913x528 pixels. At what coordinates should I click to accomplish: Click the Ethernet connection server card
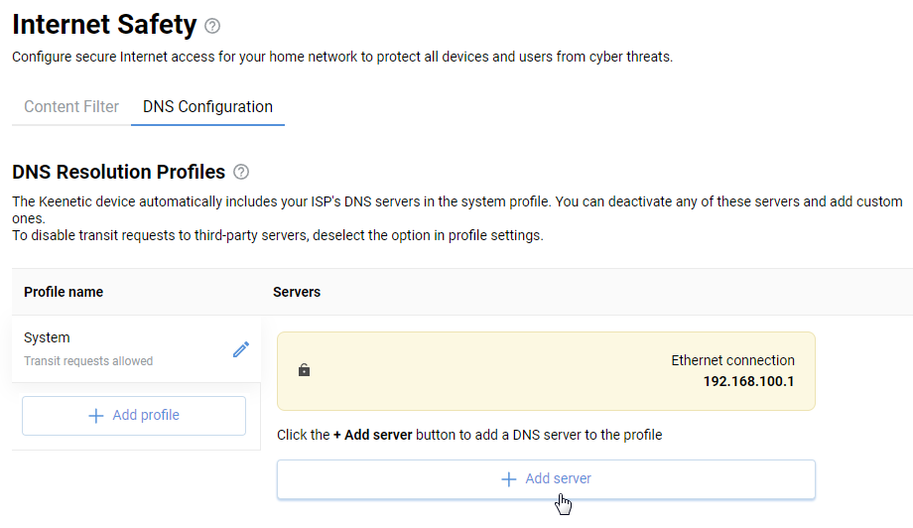pos(546,370)
